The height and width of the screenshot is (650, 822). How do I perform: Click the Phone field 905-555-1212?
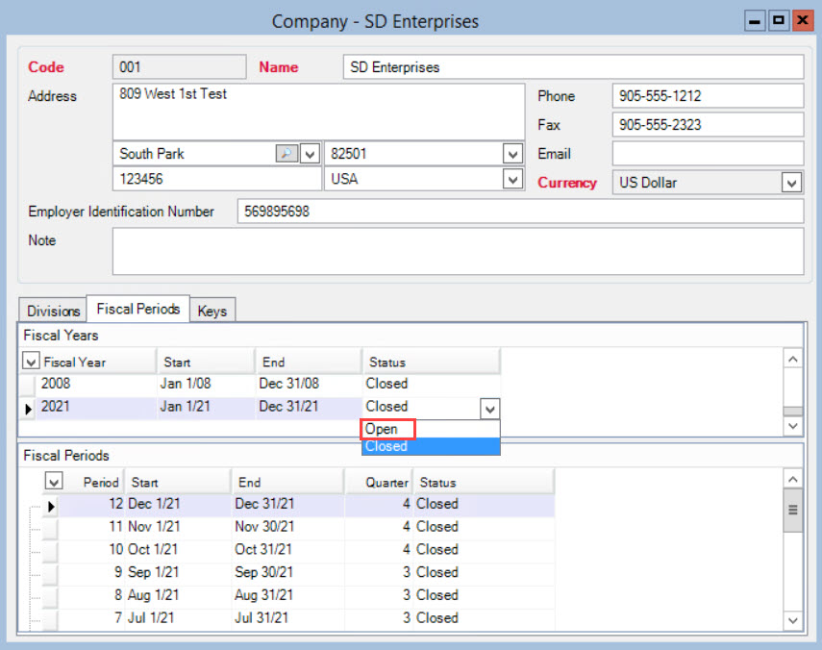[x=708, y=96]
